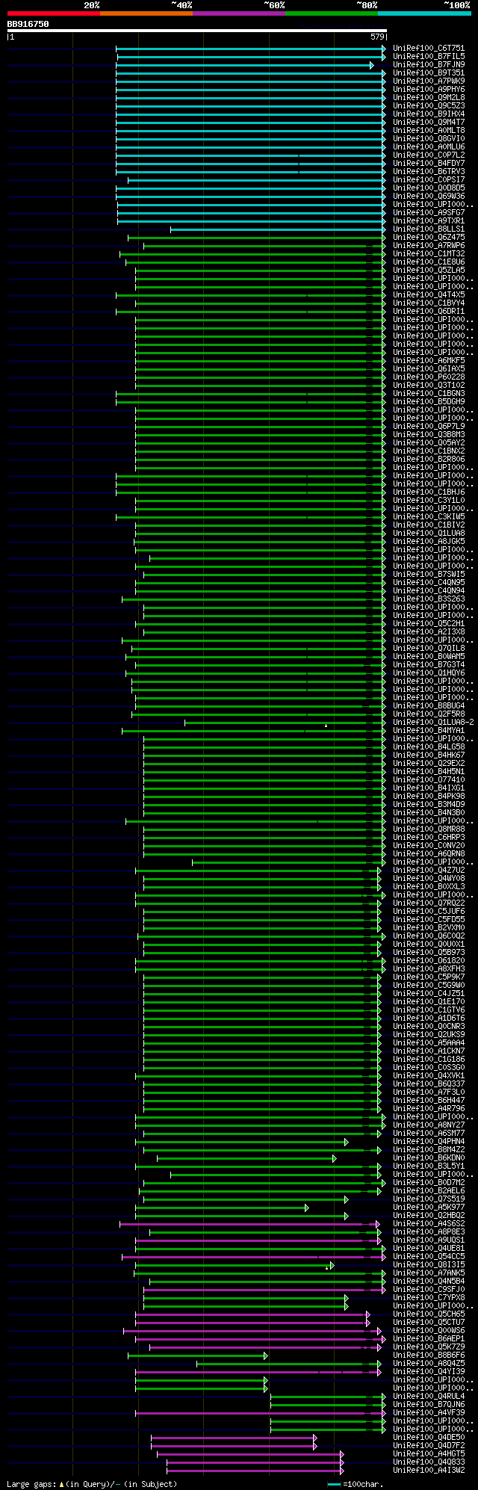Click the green alignment bar of UniRef100_Q8I3I5

click(x=233, y=1265)
